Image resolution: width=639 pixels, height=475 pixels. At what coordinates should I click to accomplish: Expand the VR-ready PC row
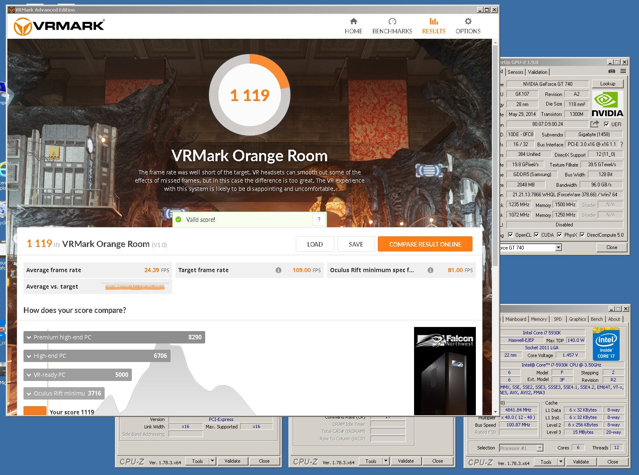pos(77,375)
